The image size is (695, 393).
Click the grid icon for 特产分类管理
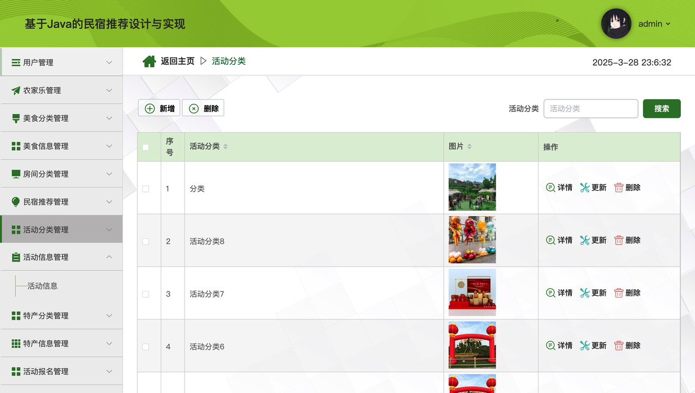click(x=16, y=315)
